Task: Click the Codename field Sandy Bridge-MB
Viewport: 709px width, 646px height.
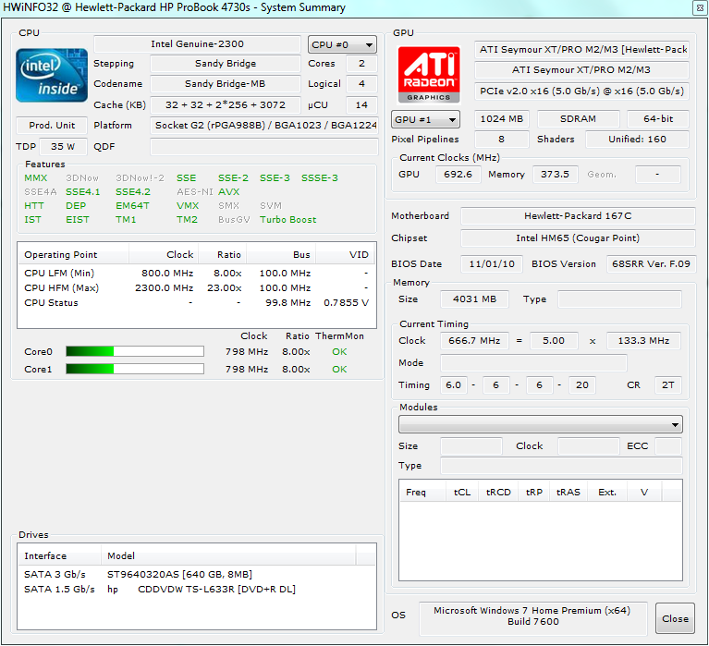Action: click(x=226, y=83)
